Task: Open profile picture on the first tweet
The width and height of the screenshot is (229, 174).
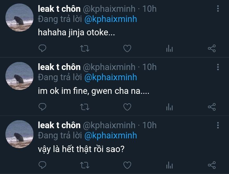Action: pyautogui.click(x=20, y=17)
